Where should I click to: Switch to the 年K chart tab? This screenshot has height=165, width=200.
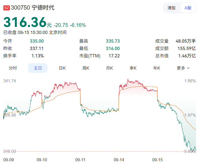click(x=157, y=68)
